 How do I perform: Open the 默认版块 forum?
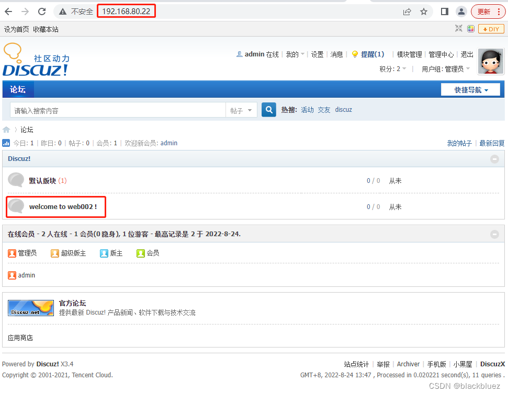point(42,180)
